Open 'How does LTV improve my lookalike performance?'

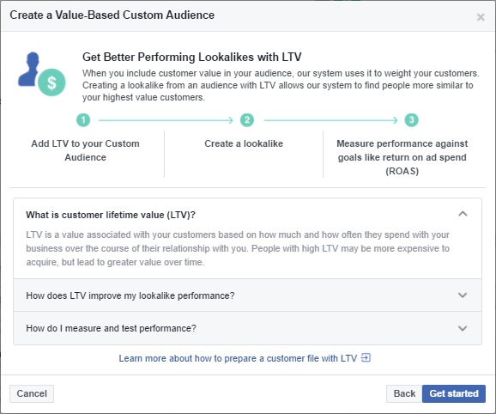248,295
